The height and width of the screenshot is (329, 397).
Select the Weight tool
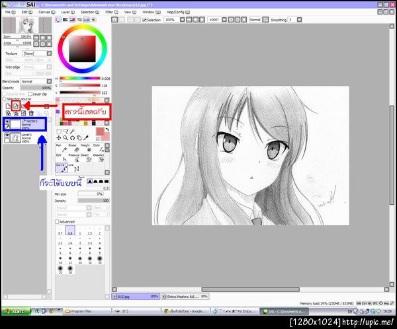[86, 149]
